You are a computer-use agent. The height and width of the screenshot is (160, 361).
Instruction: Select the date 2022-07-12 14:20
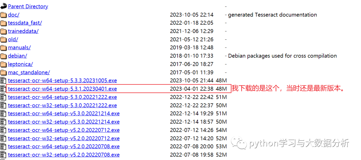(x=192, y=138)
